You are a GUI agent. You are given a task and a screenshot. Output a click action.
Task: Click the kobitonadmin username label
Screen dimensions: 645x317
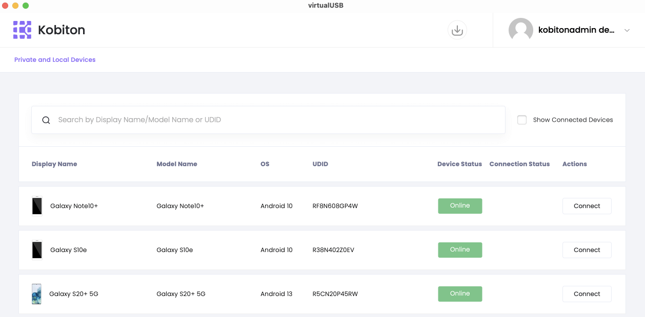click(576, 30)
